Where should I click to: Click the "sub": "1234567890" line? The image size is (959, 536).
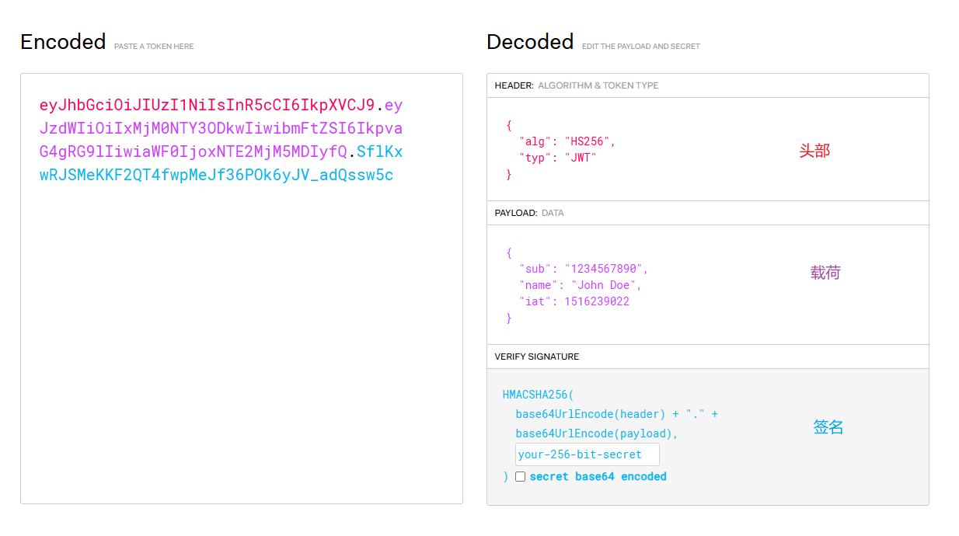(584, 269)
